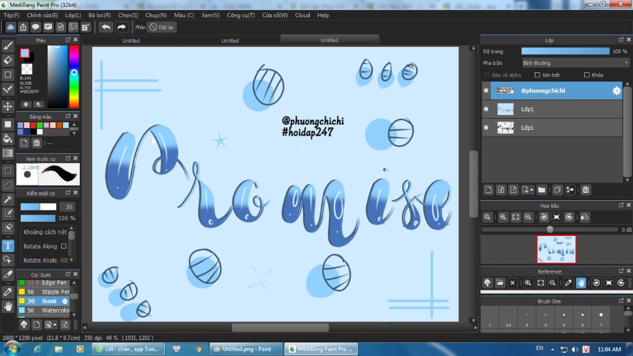
Task: Undock the Màu color panel
Action: [x=68, y=40]
